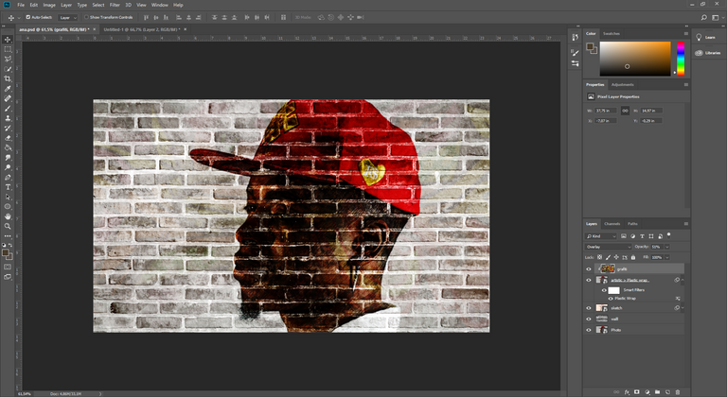The image size is (727, 397).
Task: Open the Image menu
Action: (49, 5)
